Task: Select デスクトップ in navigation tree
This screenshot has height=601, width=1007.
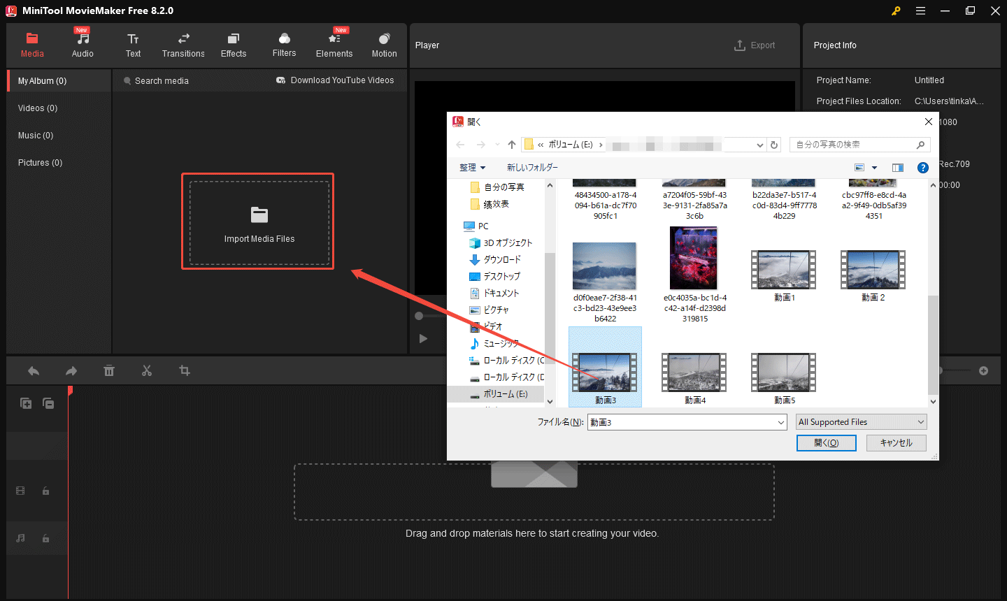Action: click(494, 277)
